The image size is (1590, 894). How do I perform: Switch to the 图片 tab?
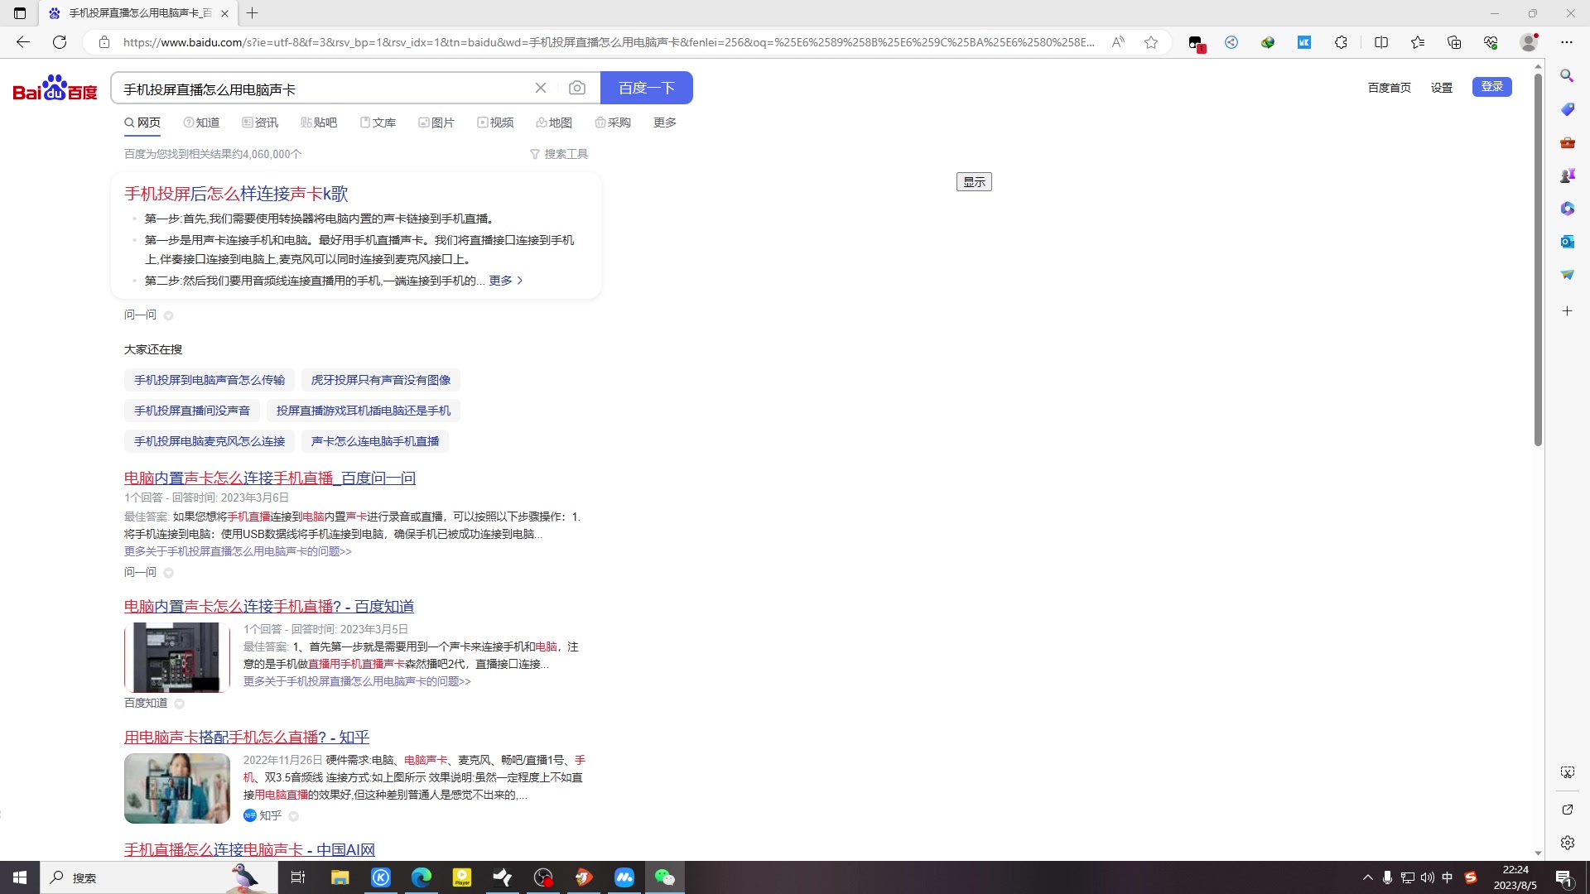[x=436, y=123]
